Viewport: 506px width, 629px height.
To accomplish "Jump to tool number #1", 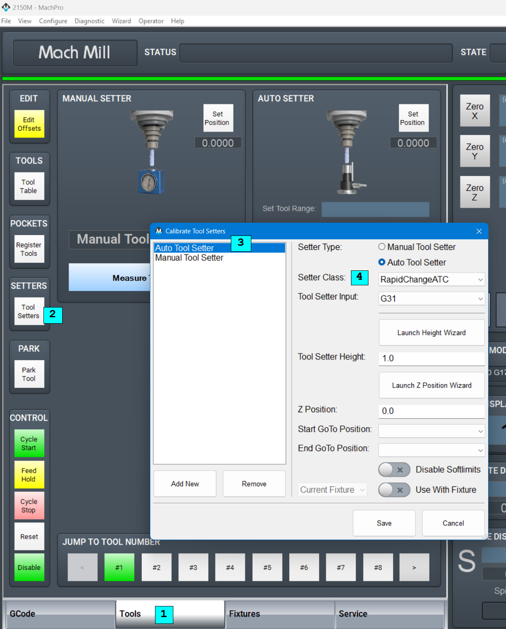I will 119,567.
